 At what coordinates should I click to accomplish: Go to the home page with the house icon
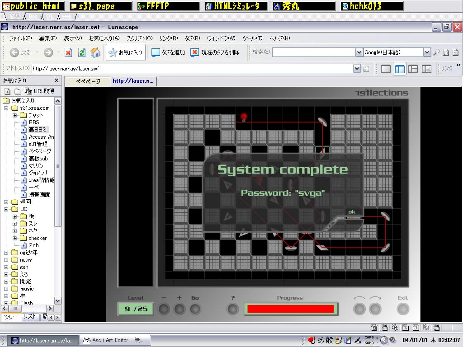(x=95, y=52)
